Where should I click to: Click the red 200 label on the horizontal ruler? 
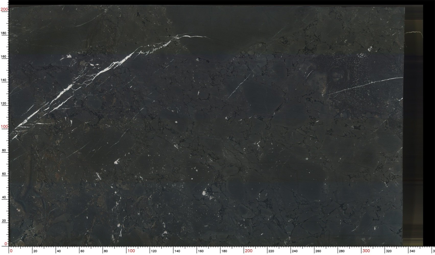(249, 251)
